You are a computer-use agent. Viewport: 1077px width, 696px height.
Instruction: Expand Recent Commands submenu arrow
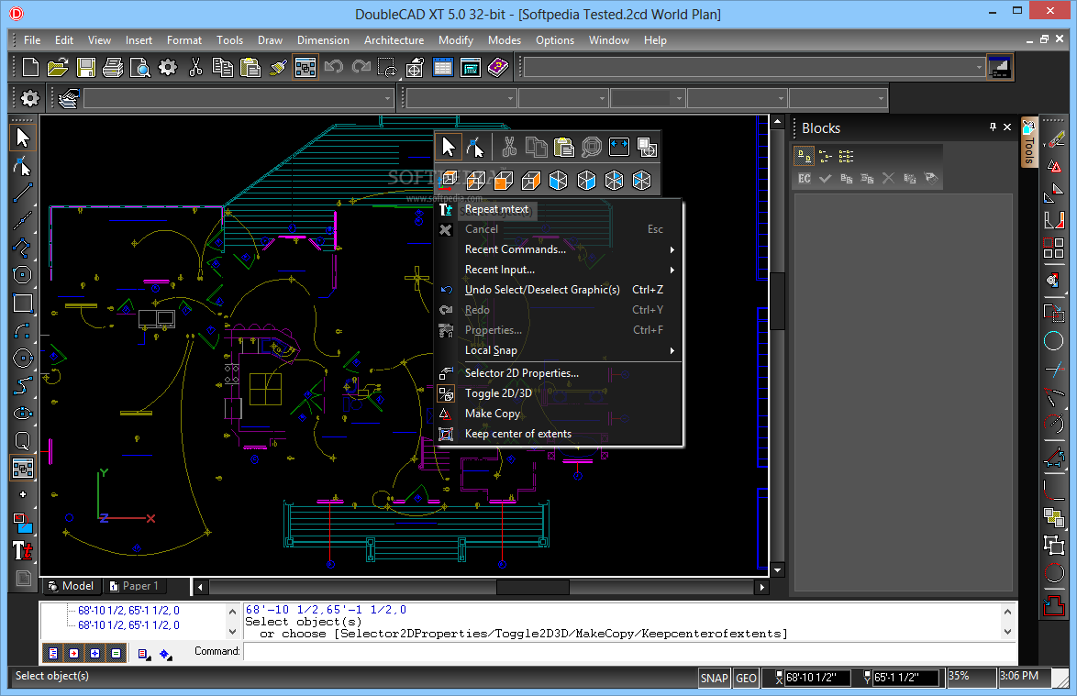pyautogui.click(x=672, y=249)
